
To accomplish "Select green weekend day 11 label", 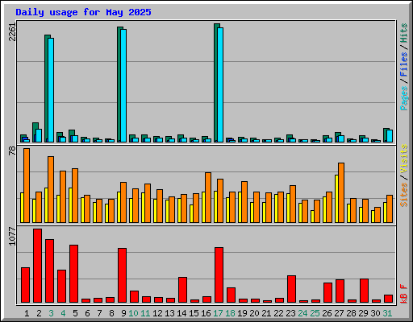I will click(145, 313).
